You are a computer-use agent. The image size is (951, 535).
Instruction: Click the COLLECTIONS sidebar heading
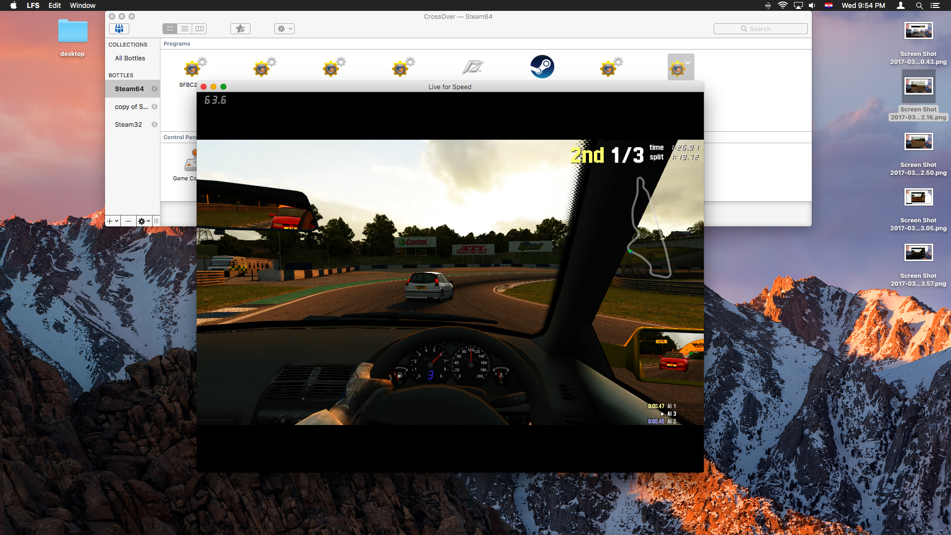(x=128, y=45)
